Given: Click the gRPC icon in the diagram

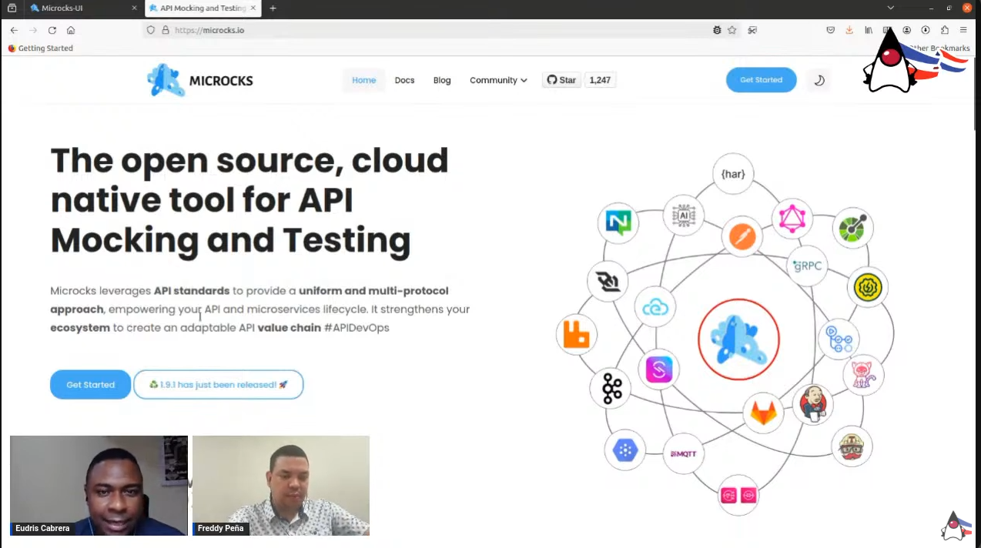Looking at the screenshot, I should (808, 266).
